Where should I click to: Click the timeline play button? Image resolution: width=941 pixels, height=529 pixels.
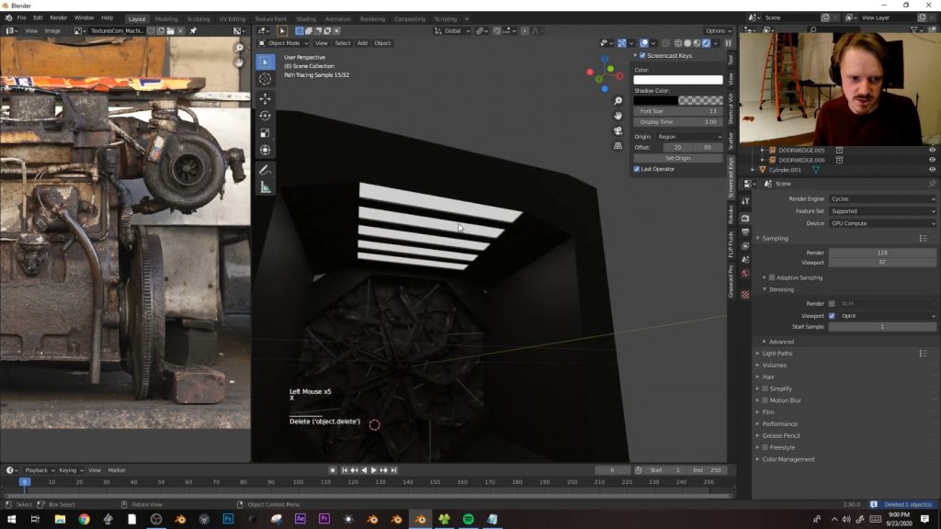[x=373, y=471]
